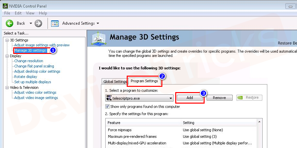Click the Manage 3D Settings header icon
297x148 pixels.
99,38
